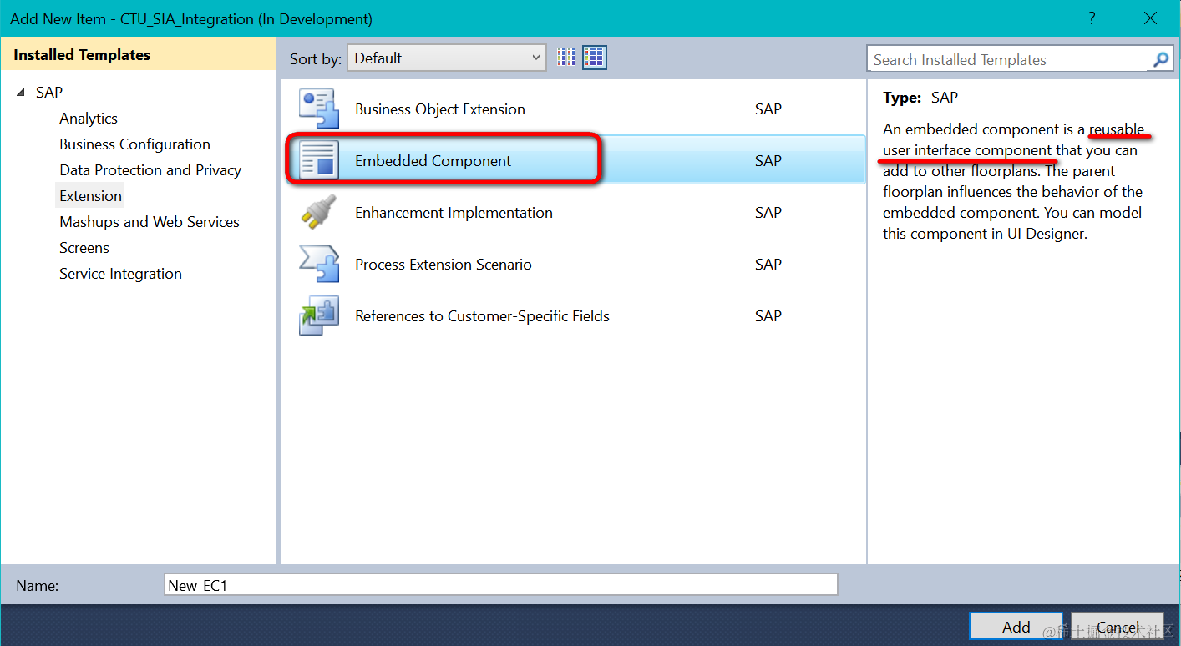The height and width of the screenshot is (646, 1181).
Task: Select the Extension category
Action: [x=90, y=196]
